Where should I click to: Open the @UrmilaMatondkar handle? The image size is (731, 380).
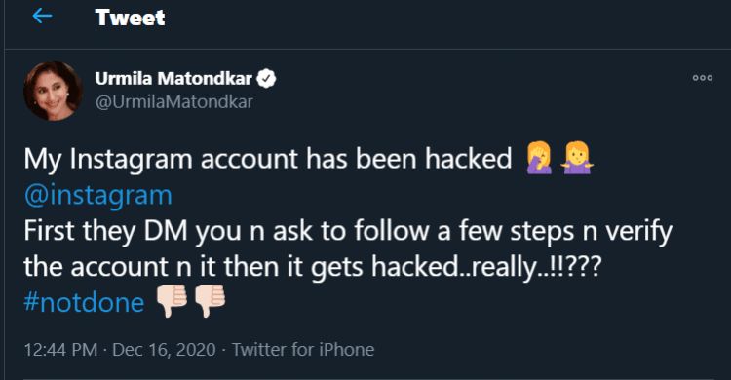(173, 101)
